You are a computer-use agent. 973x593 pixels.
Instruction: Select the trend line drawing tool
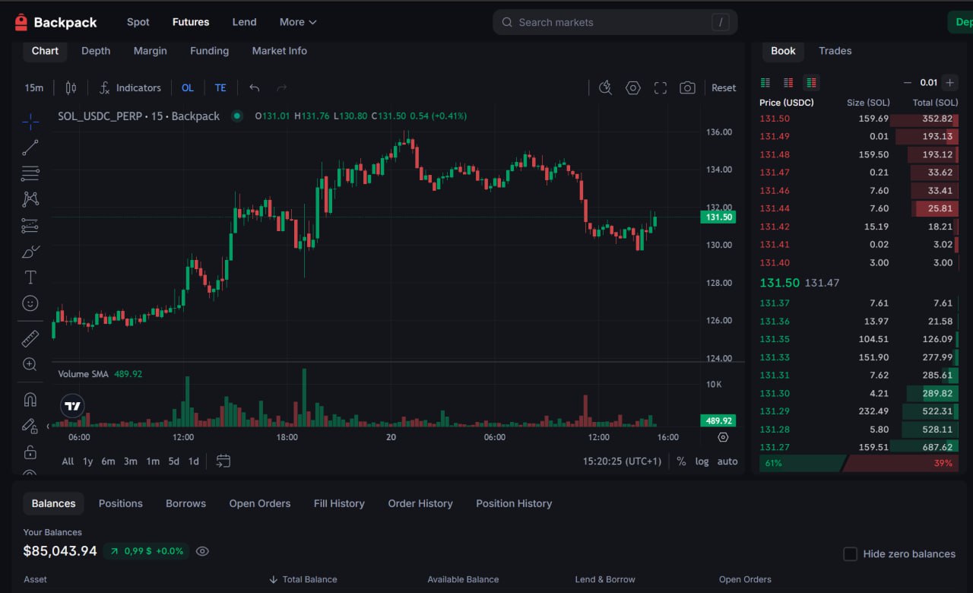(30, 147)
